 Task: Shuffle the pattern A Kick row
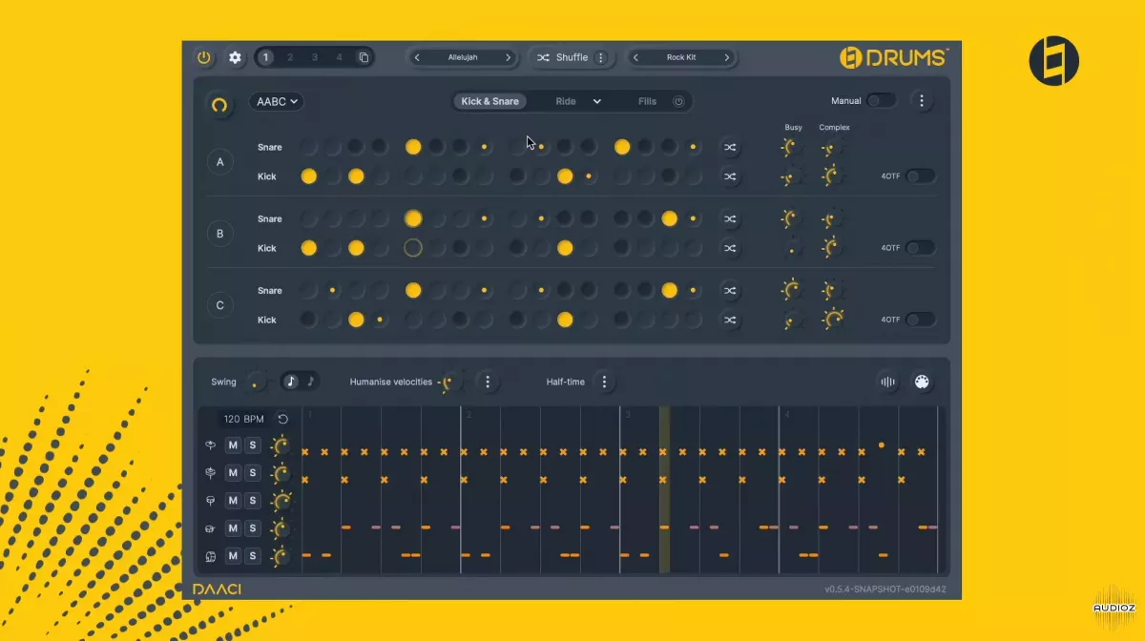point(730,176)
